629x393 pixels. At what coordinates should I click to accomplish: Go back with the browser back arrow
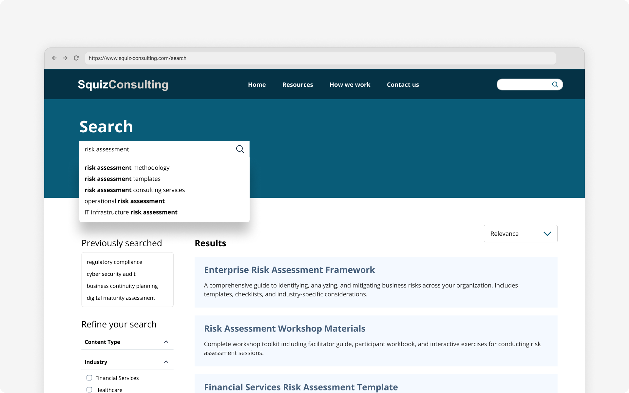pyautogui.click(x=54, y=58)
